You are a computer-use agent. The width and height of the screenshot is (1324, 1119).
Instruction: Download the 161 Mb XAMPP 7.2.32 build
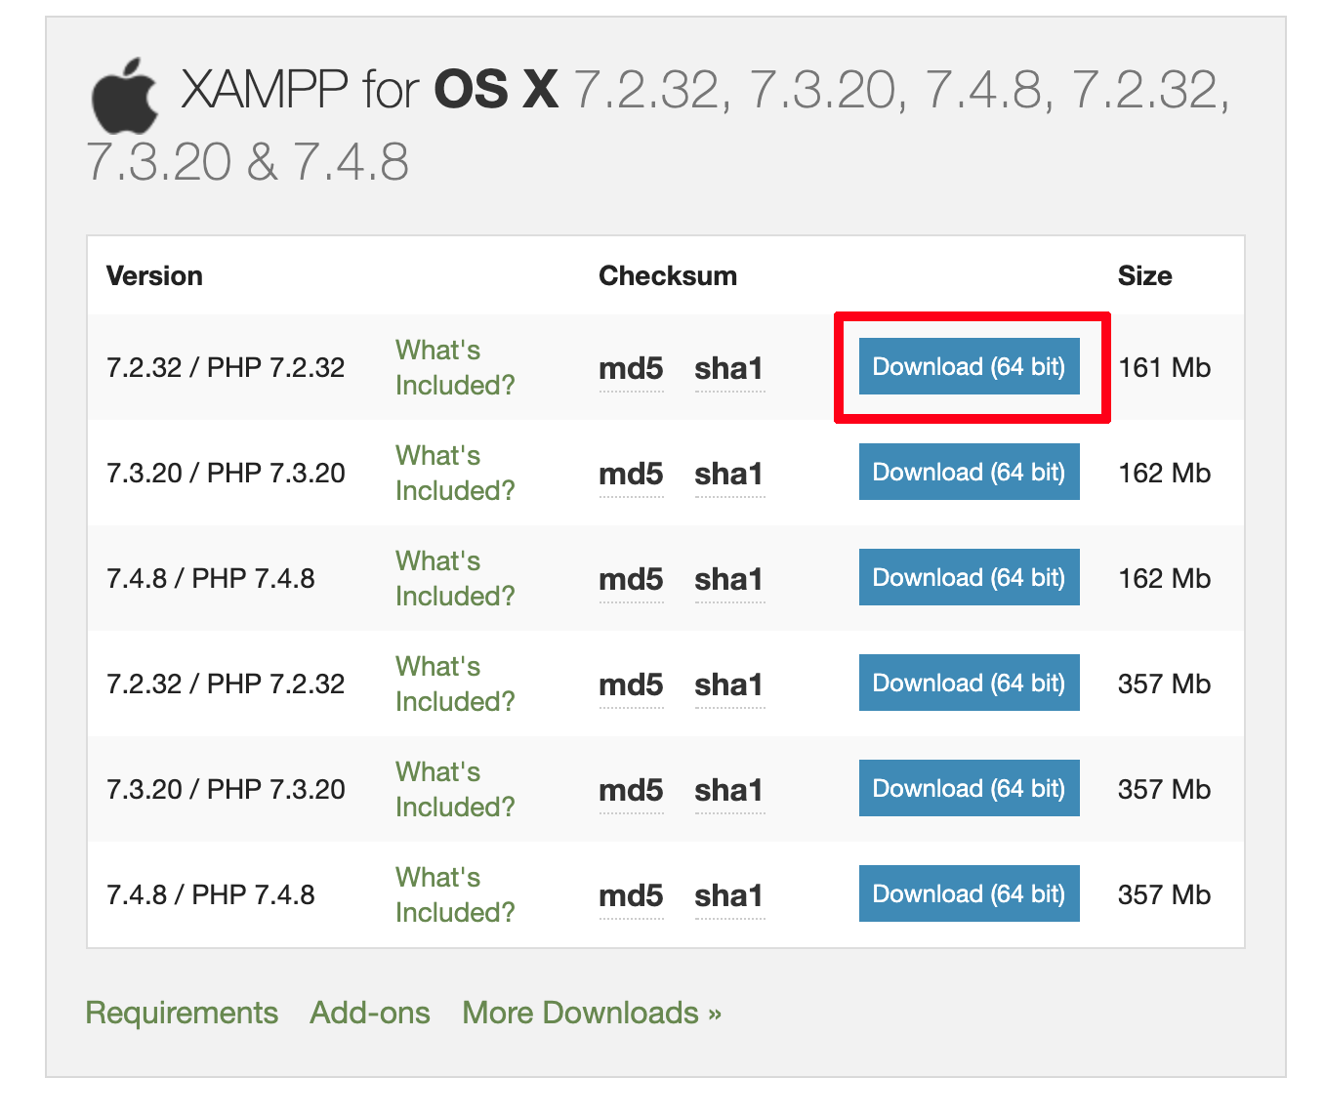[970, 366]
